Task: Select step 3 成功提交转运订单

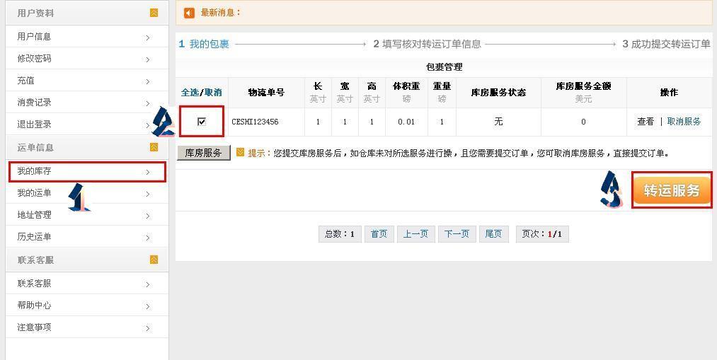Action: [667, 45]
